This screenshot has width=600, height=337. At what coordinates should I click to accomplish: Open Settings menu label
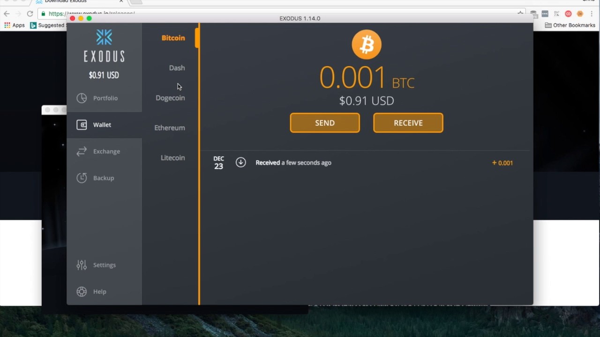pyautogui.click(x=104, y=265)
